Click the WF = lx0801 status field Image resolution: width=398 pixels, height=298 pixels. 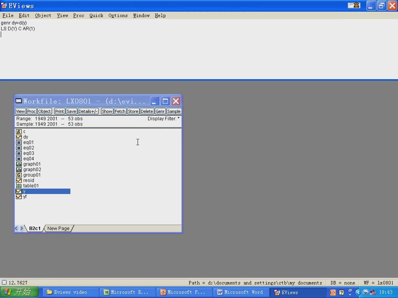(x=379, y=283)
